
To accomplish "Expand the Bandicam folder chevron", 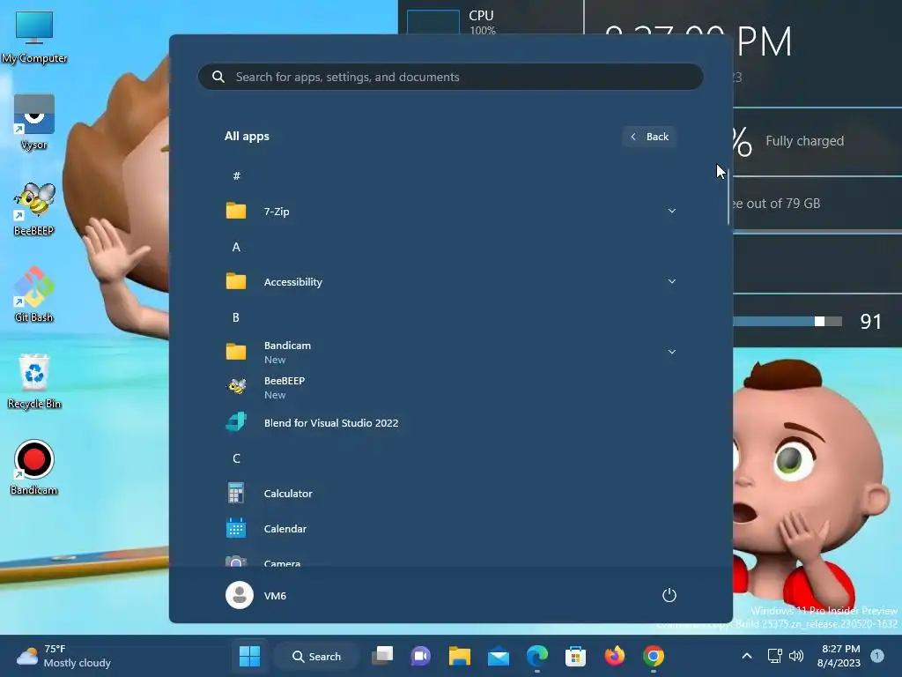I will [x=671, y=352].
